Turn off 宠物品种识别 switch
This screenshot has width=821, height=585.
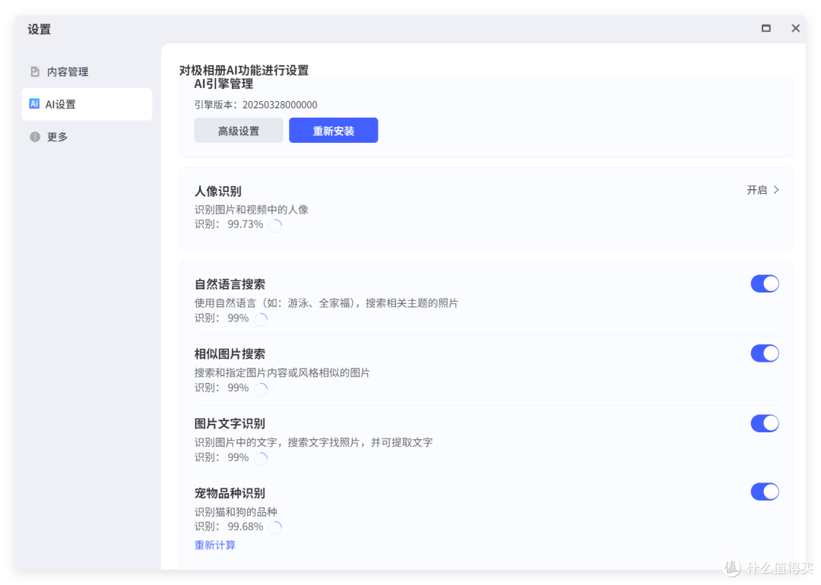765,492
